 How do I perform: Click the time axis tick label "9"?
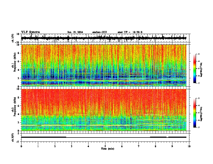172,146
